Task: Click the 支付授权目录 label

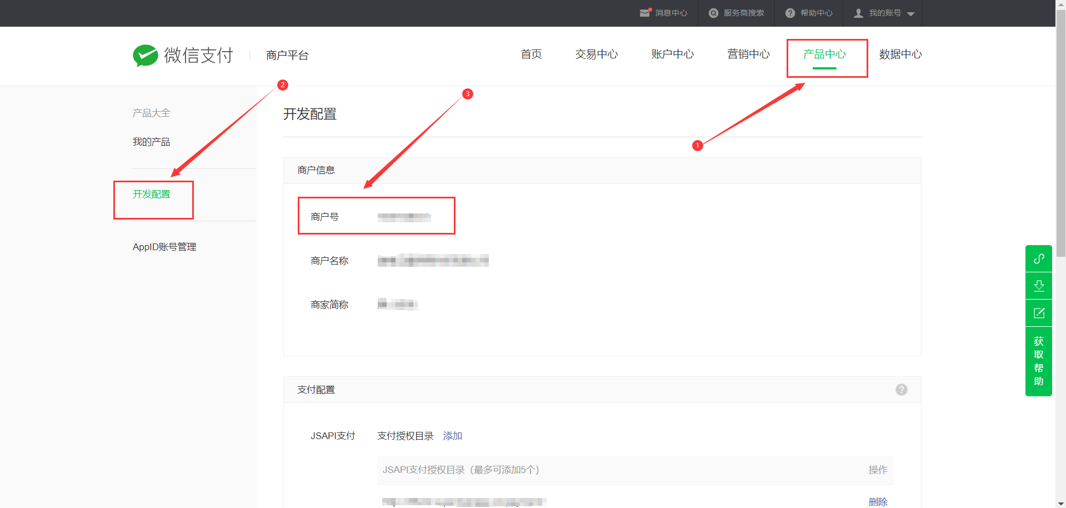Action: [406, 436]
